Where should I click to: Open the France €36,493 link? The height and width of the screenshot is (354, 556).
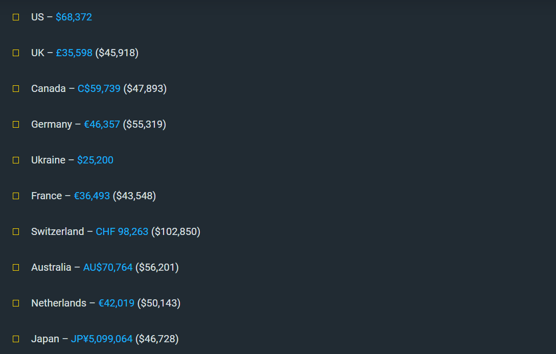tap(92, 196)
